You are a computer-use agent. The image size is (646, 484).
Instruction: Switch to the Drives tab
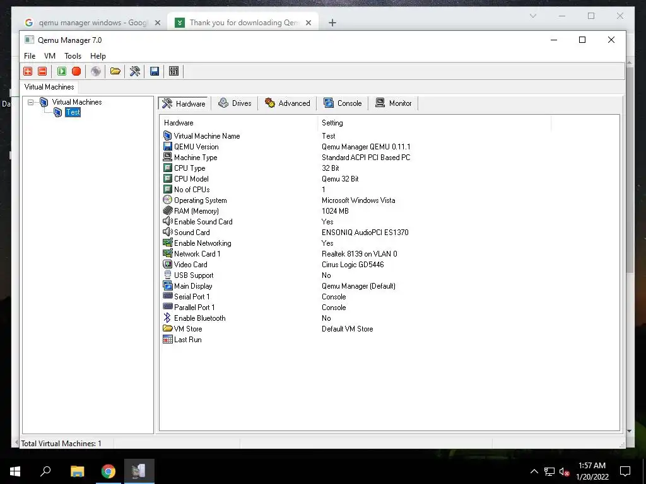pyautogui.click(x=235, y=103)
